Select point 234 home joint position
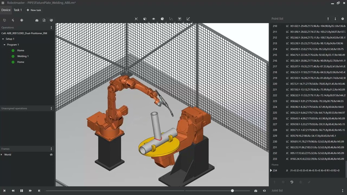 coord(308,170)
